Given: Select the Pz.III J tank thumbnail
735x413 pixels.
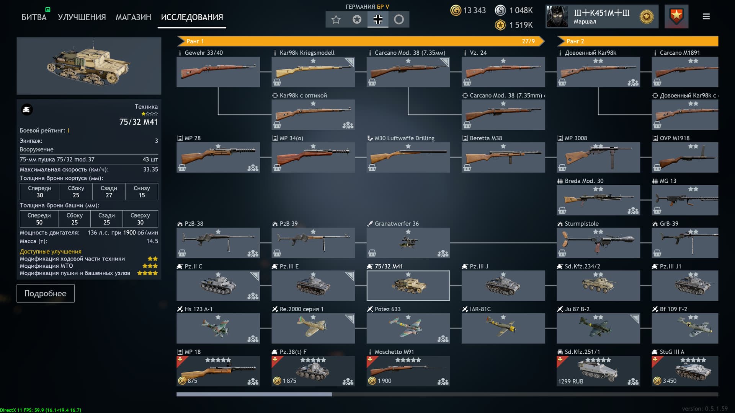Looking at the screenshot, I should pos(503,285).
